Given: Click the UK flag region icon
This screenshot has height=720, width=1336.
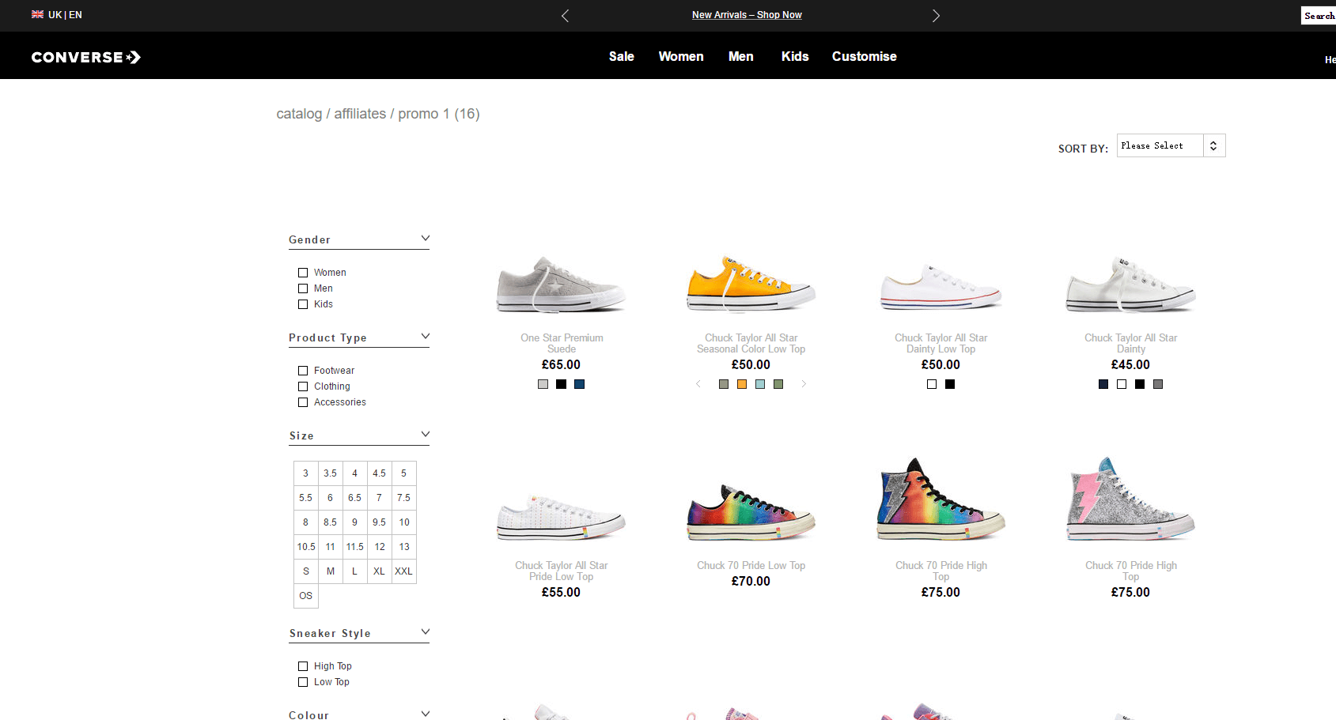Looking at the screenshot, I should tap(37, 14).
